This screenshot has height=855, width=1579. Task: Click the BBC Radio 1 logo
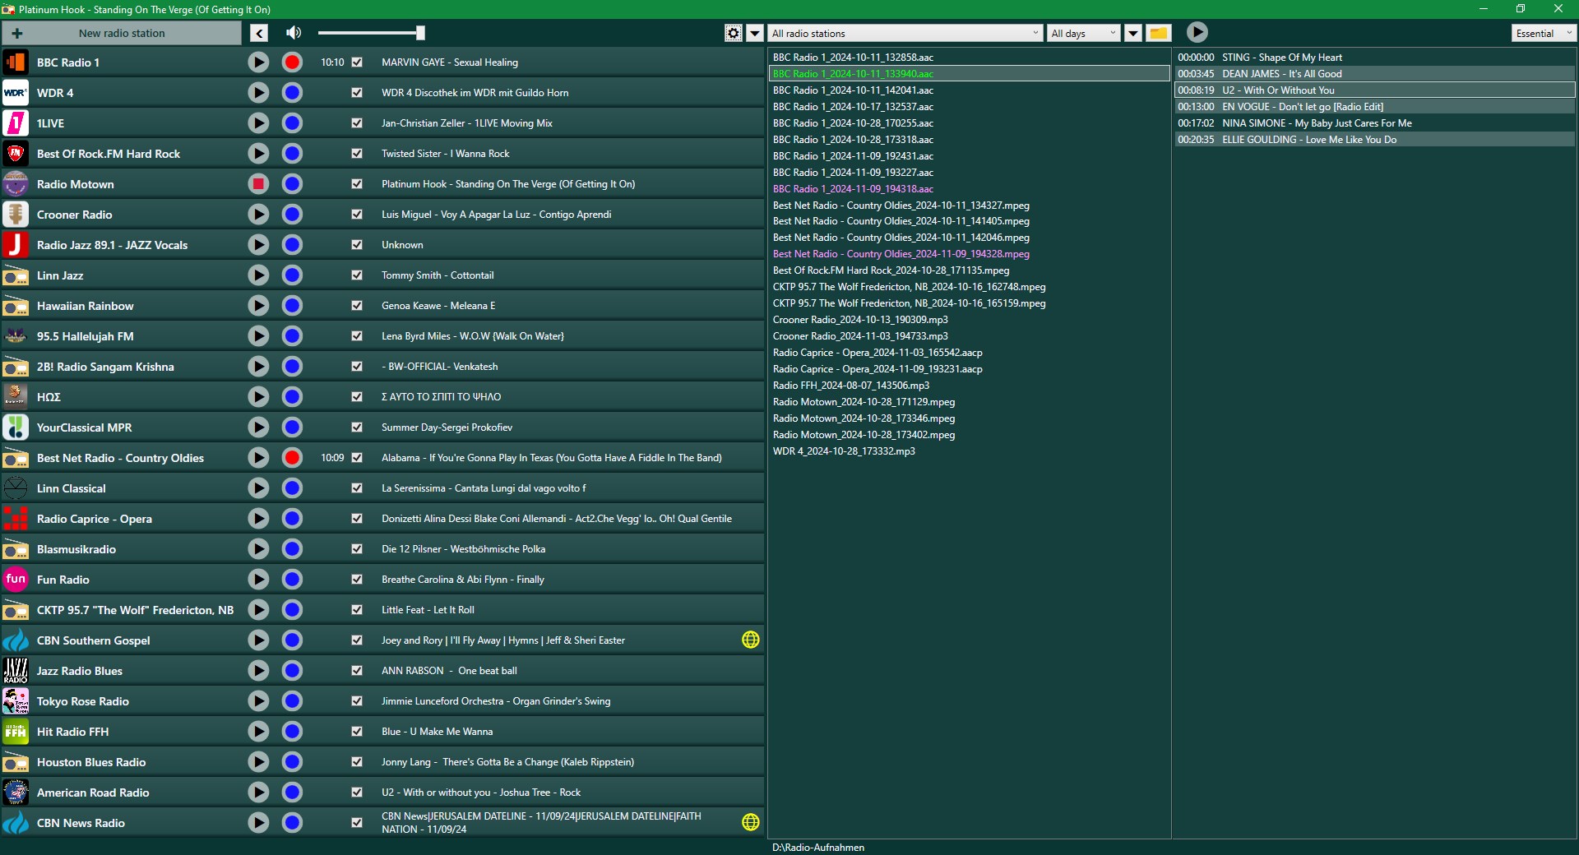click(16, 62)
